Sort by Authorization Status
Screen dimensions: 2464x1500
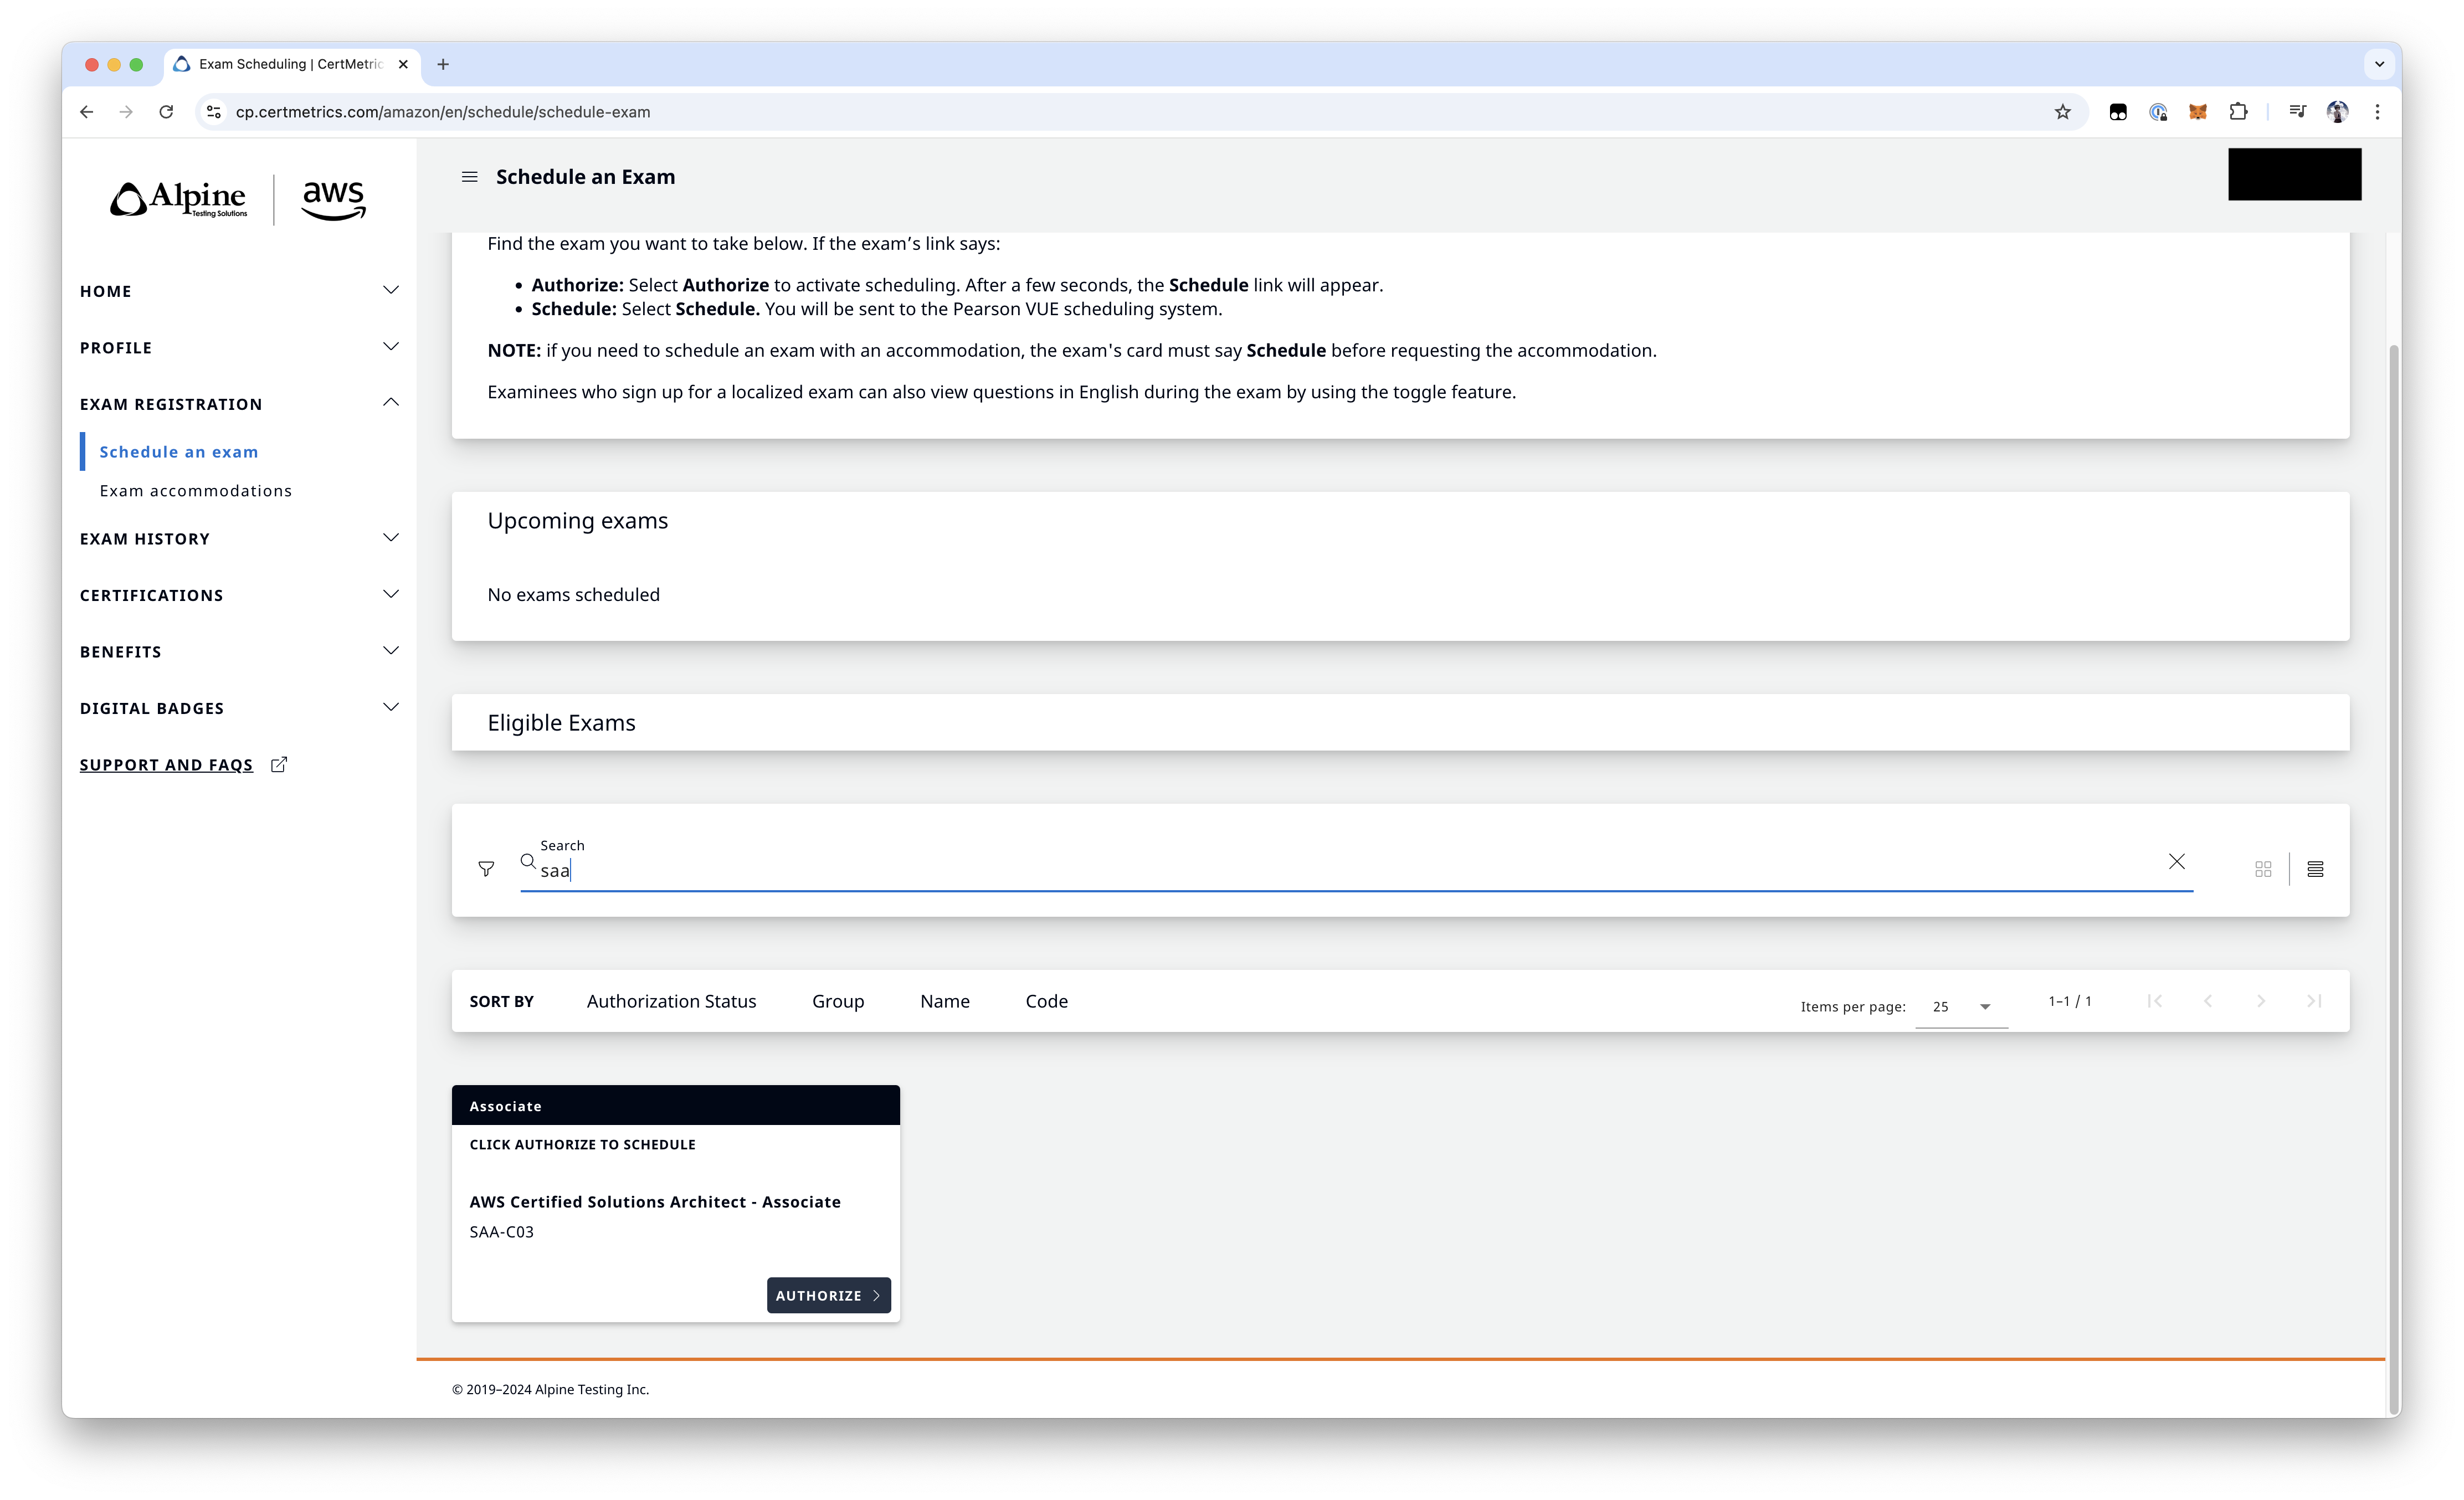pyautogui.click(x=671, y=1001)
